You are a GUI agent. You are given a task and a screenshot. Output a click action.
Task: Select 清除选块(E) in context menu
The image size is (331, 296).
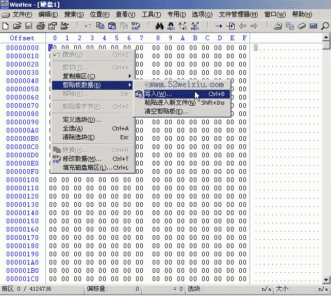pos(92,137)
